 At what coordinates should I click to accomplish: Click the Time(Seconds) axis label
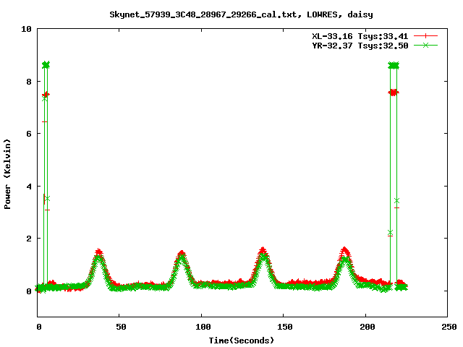coord(242,340)
